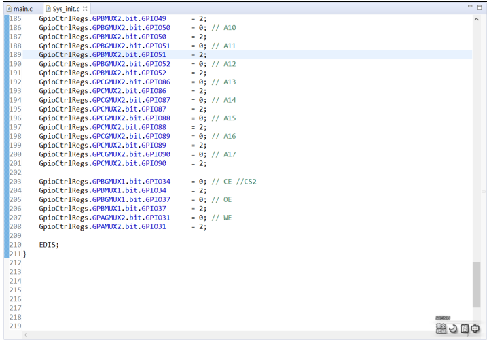Click the GPIO51 GPBMUX2 highlighted line 189
This screenshot has height=340, width=487.
point(247,55)
